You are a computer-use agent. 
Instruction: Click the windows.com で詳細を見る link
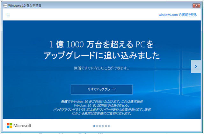178,15
